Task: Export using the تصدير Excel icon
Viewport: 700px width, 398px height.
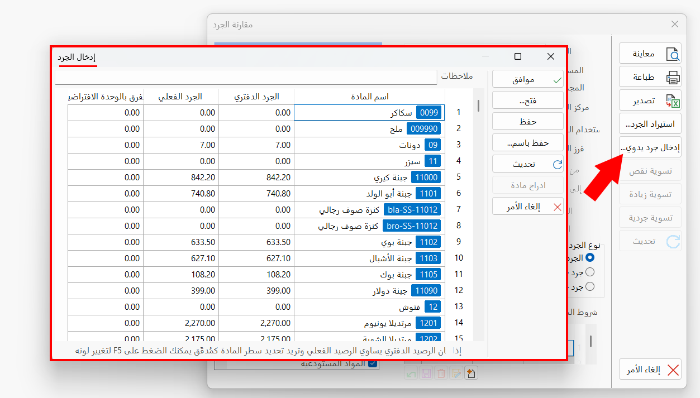Action: coord(650,100)
